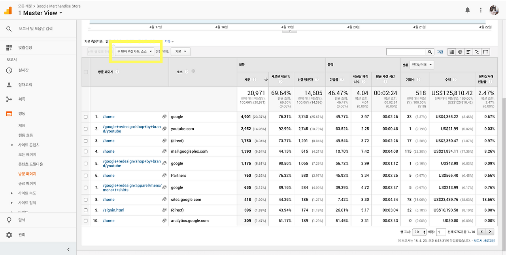Image resolution: width=506 pixels, height=255 pixels.
Task: Open 기타 primary dimension dropdown
Action: 169,41
